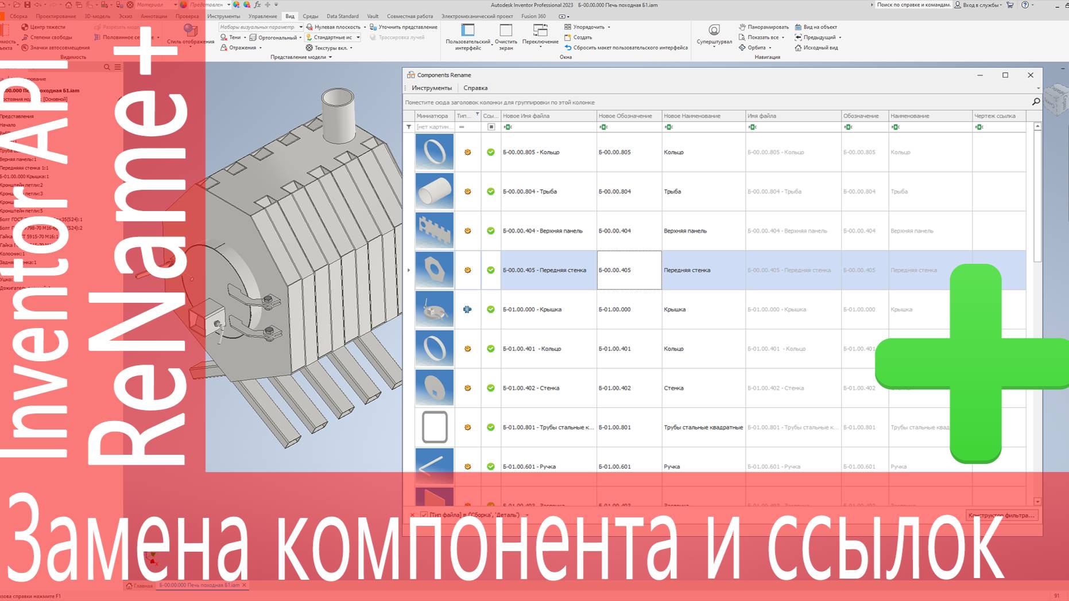Click Сбросить макет пользовательского интерфейса
This screenshot has width=1069, height=601.
[628, 48]
